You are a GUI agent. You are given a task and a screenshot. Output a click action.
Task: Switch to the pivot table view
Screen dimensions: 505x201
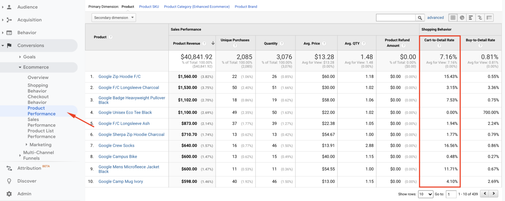click(489, 17)
